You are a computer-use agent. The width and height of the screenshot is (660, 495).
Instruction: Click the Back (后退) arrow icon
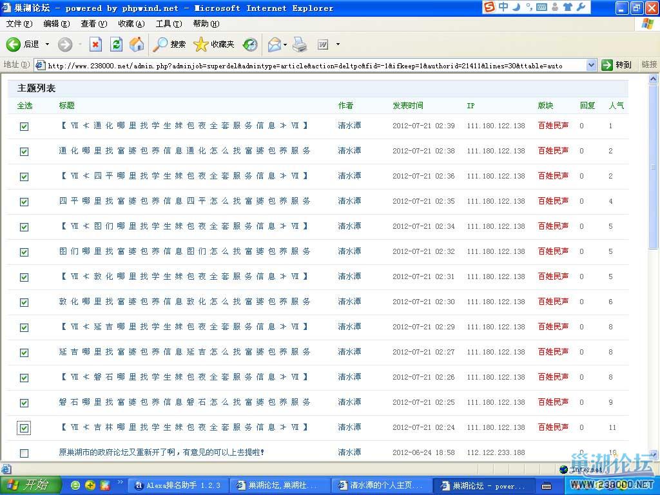[13, 44]
